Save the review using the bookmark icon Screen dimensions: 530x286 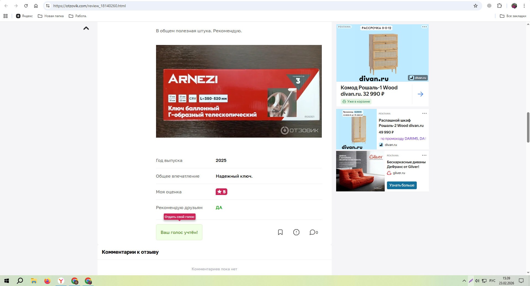pyautogui.click(x=280, y=232)
